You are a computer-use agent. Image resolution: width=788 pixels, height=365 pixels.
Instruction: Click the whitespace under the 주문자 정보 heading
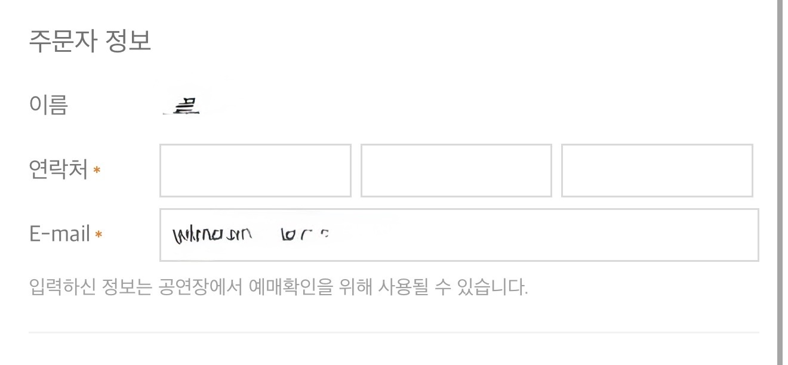coord(239,66)
